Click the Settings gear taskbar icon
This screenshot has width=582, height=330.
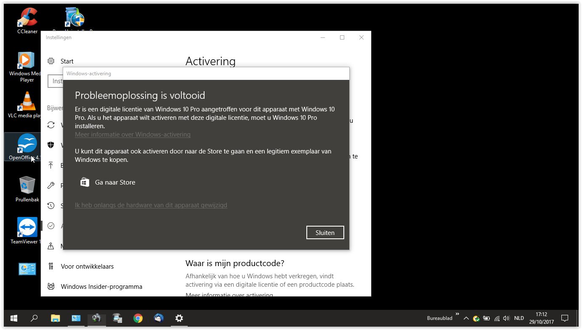coord(179,318)
